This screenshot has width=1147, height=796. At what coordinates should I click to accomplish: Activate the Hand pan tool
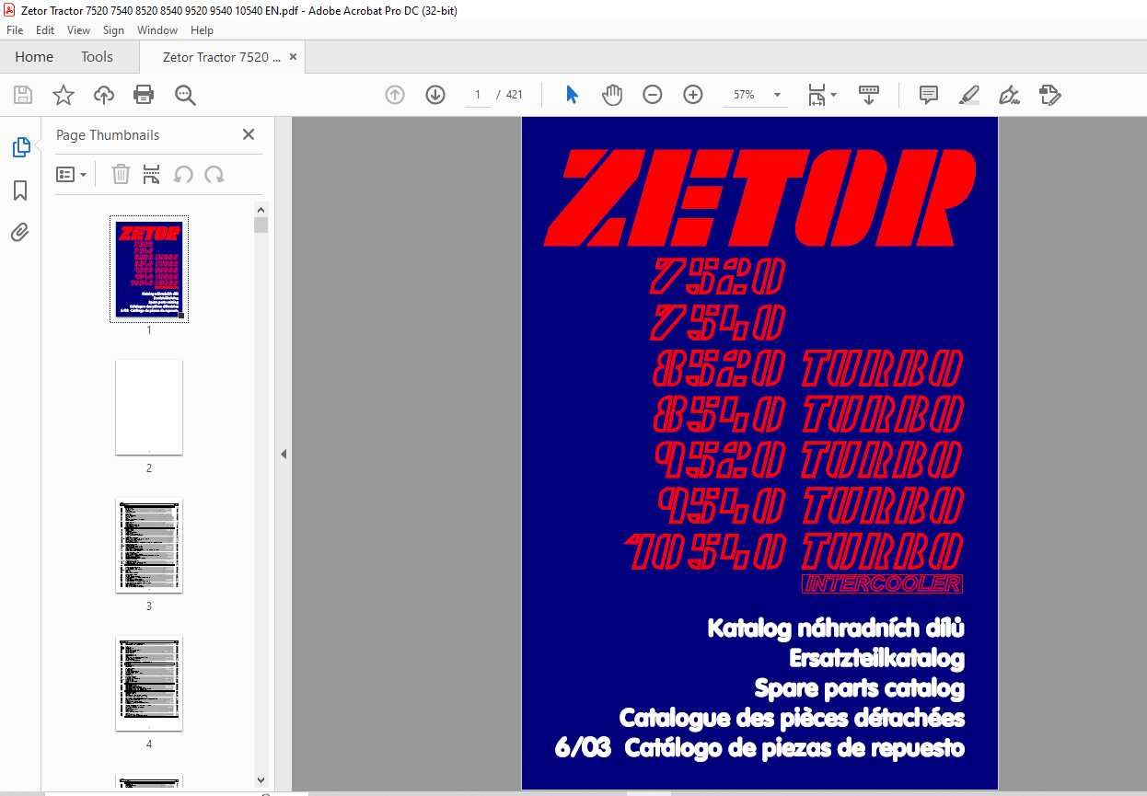pos(612,95)
